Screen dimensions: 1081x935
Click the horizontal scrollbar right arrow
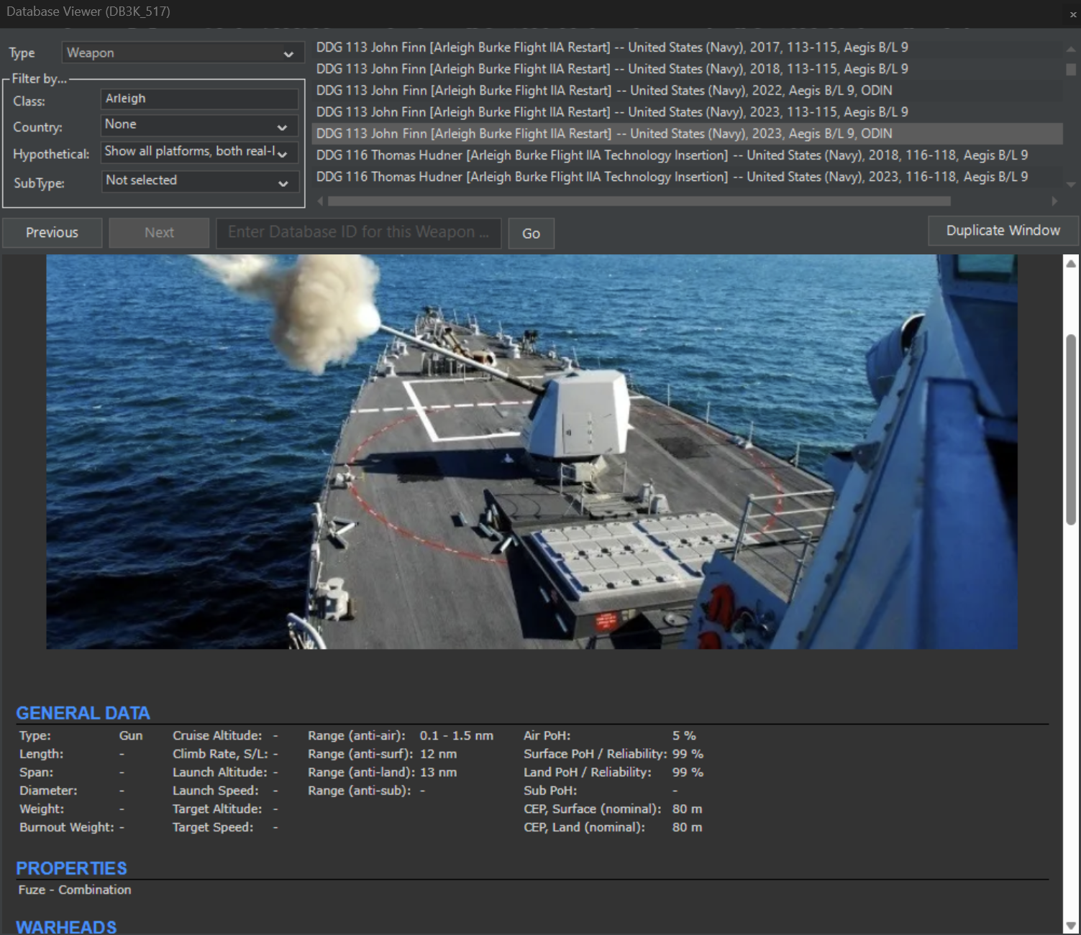[x=1054, y=201]
